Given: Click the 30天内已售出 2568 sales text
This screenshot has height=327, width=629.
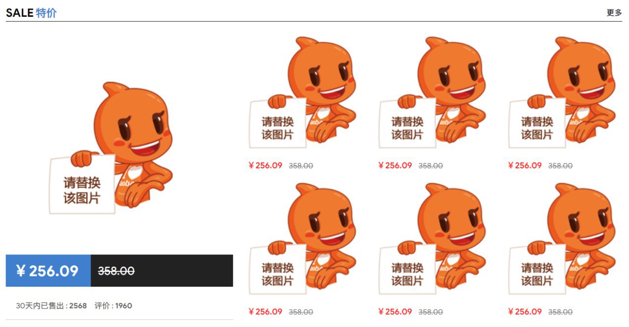Looking at the screenshot, I should [x=52, y=306].
